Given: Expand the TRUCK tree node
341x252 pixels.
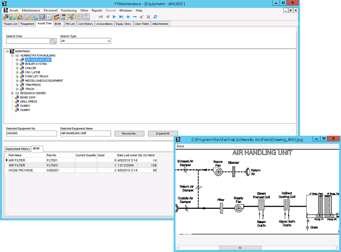Looking at the screenshot, I should tap(17, 89).
